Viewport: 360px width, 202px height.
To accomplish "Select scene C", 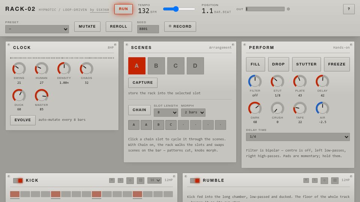I will [x=175, y=66].
